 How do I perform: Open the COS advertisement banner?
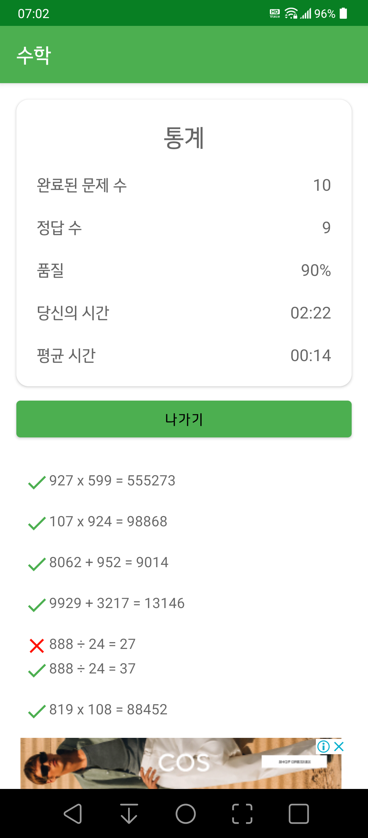click(181, 763)
